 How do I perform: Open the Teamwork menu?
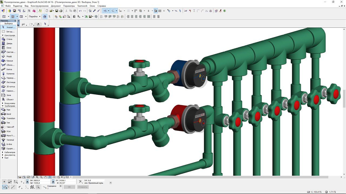(82, 6)
